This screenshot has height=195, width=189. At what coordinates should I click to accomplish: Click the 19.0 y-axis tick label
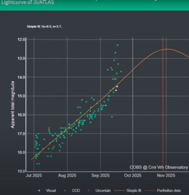tap(21, 171)
